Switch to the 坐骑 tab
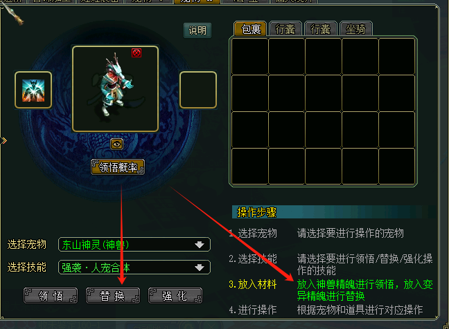449x329 pixels. point(356,28)
